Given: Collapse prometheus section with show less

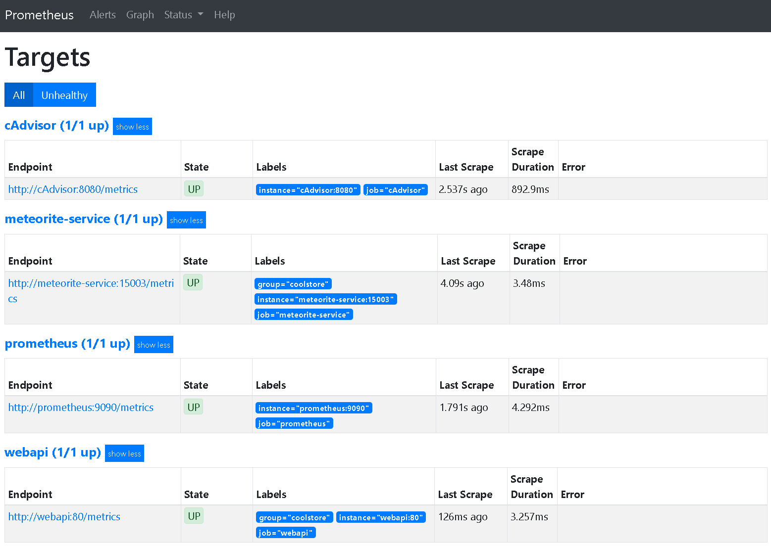Looking at the screenshot, I should click(154, 345).
